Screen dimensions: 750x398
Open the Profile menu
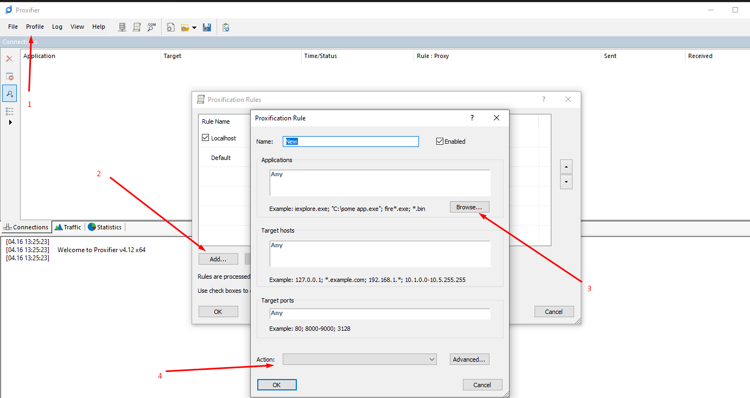(x=35, y=27)
